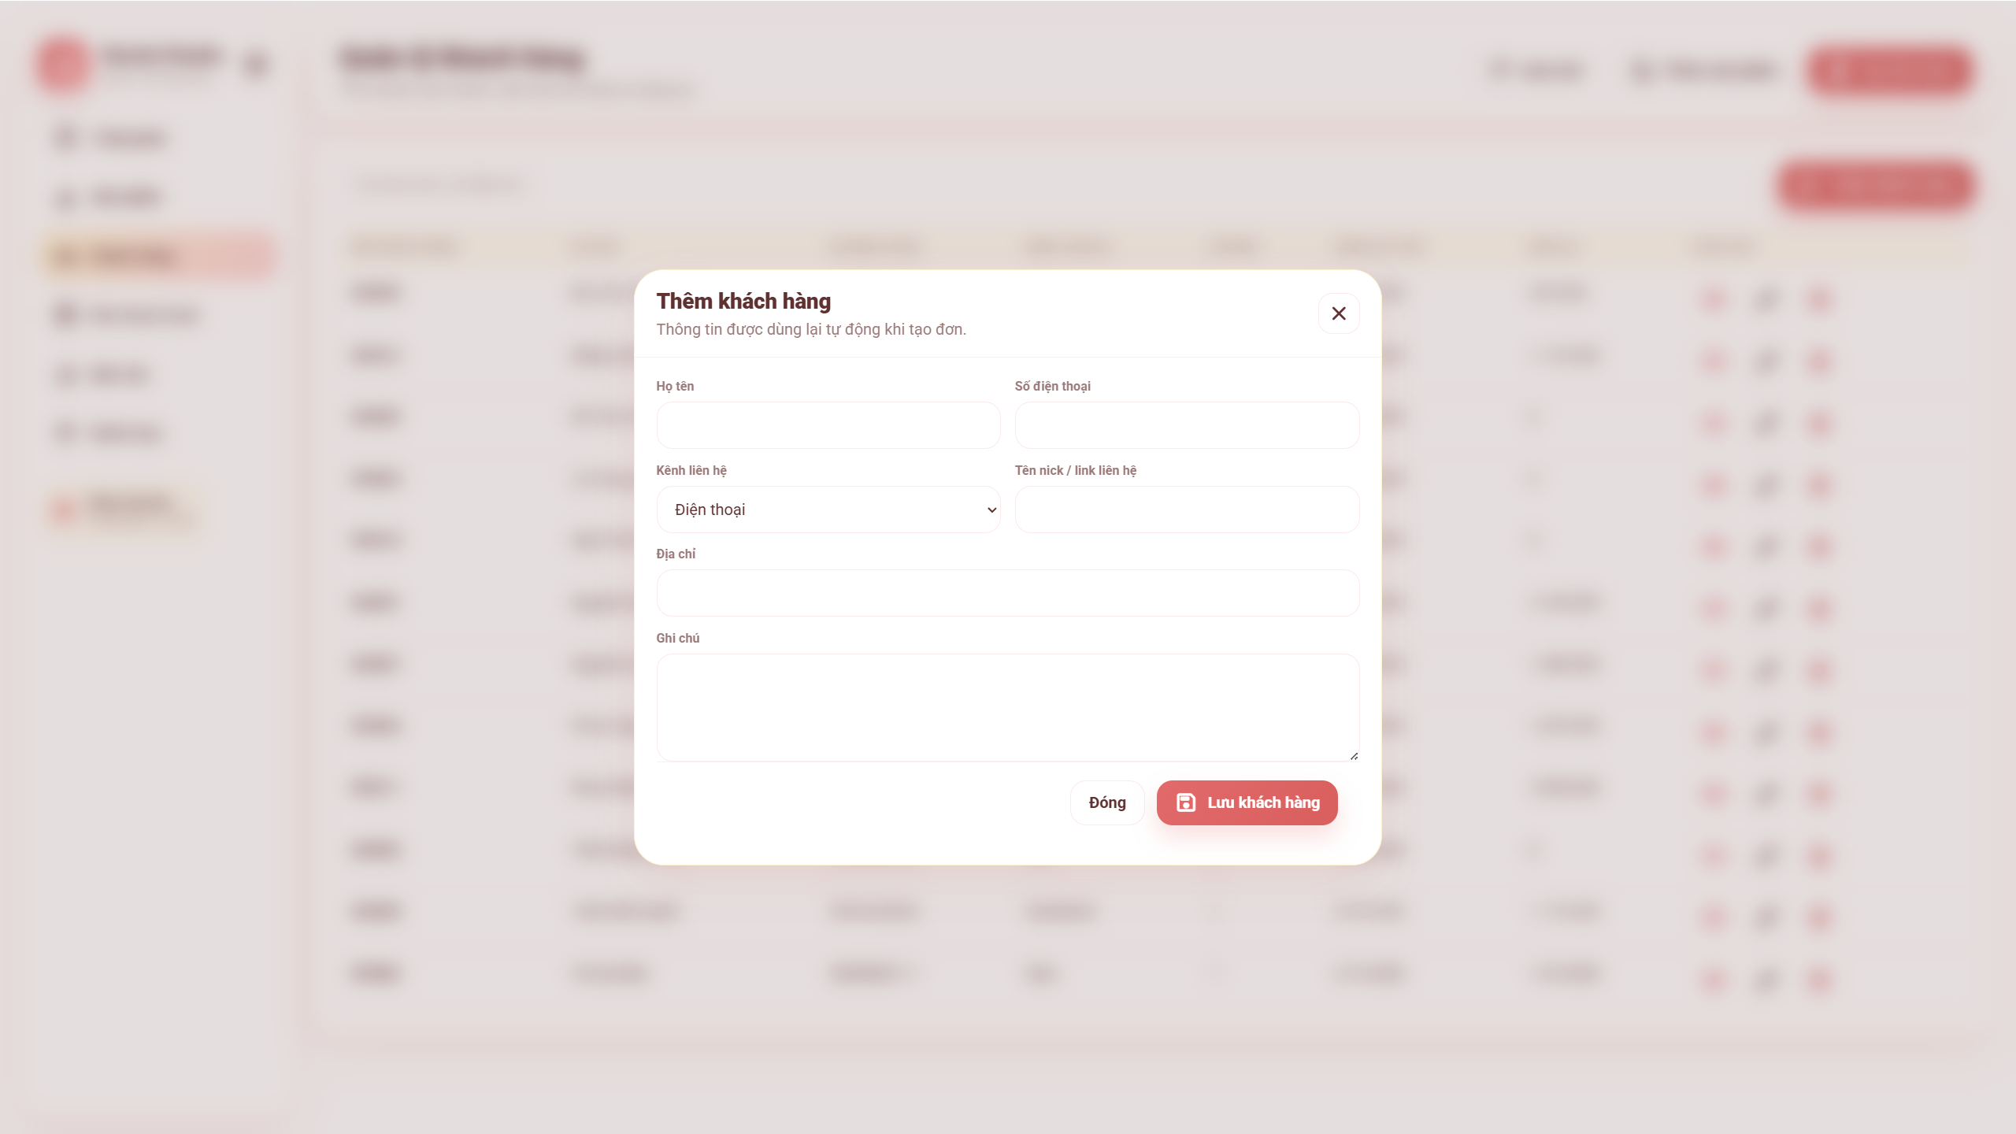Click into the Số điện thoại field
2016x1134 pixels.
pos(1186,425)
